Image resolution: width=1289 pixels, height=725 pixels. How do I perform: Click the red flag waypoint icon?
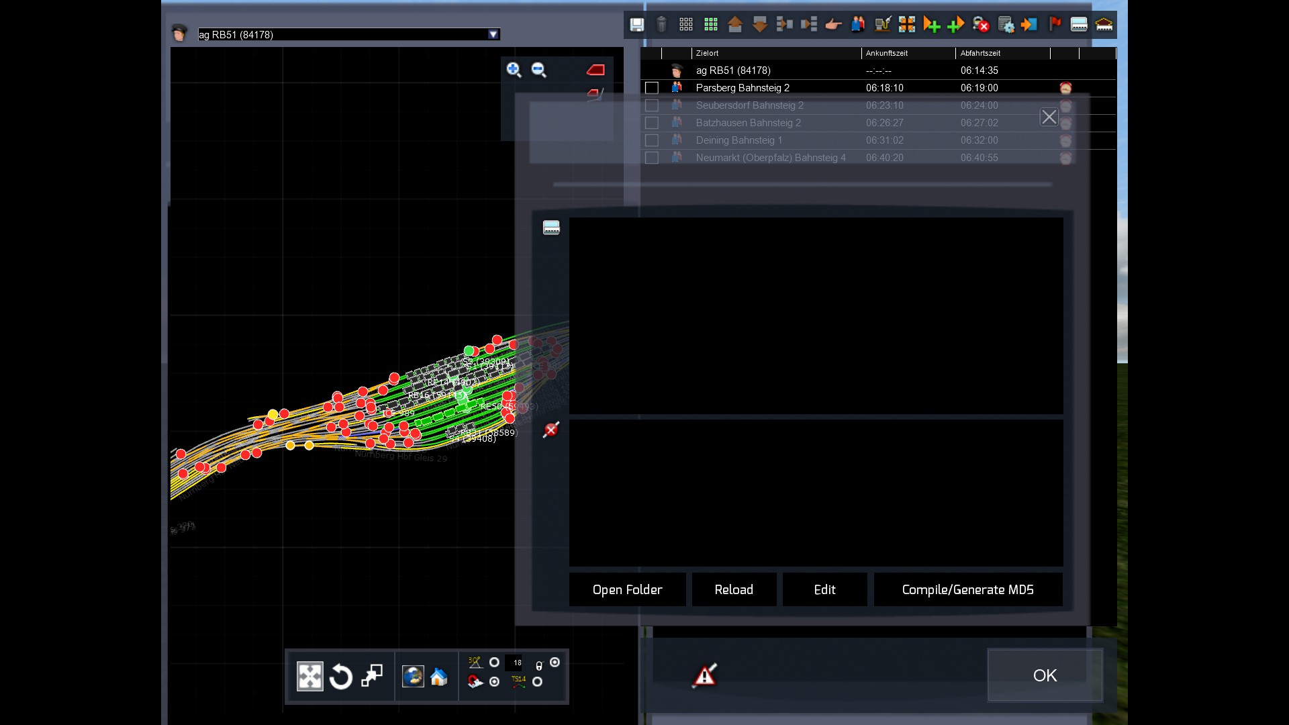pos(1055,25)
